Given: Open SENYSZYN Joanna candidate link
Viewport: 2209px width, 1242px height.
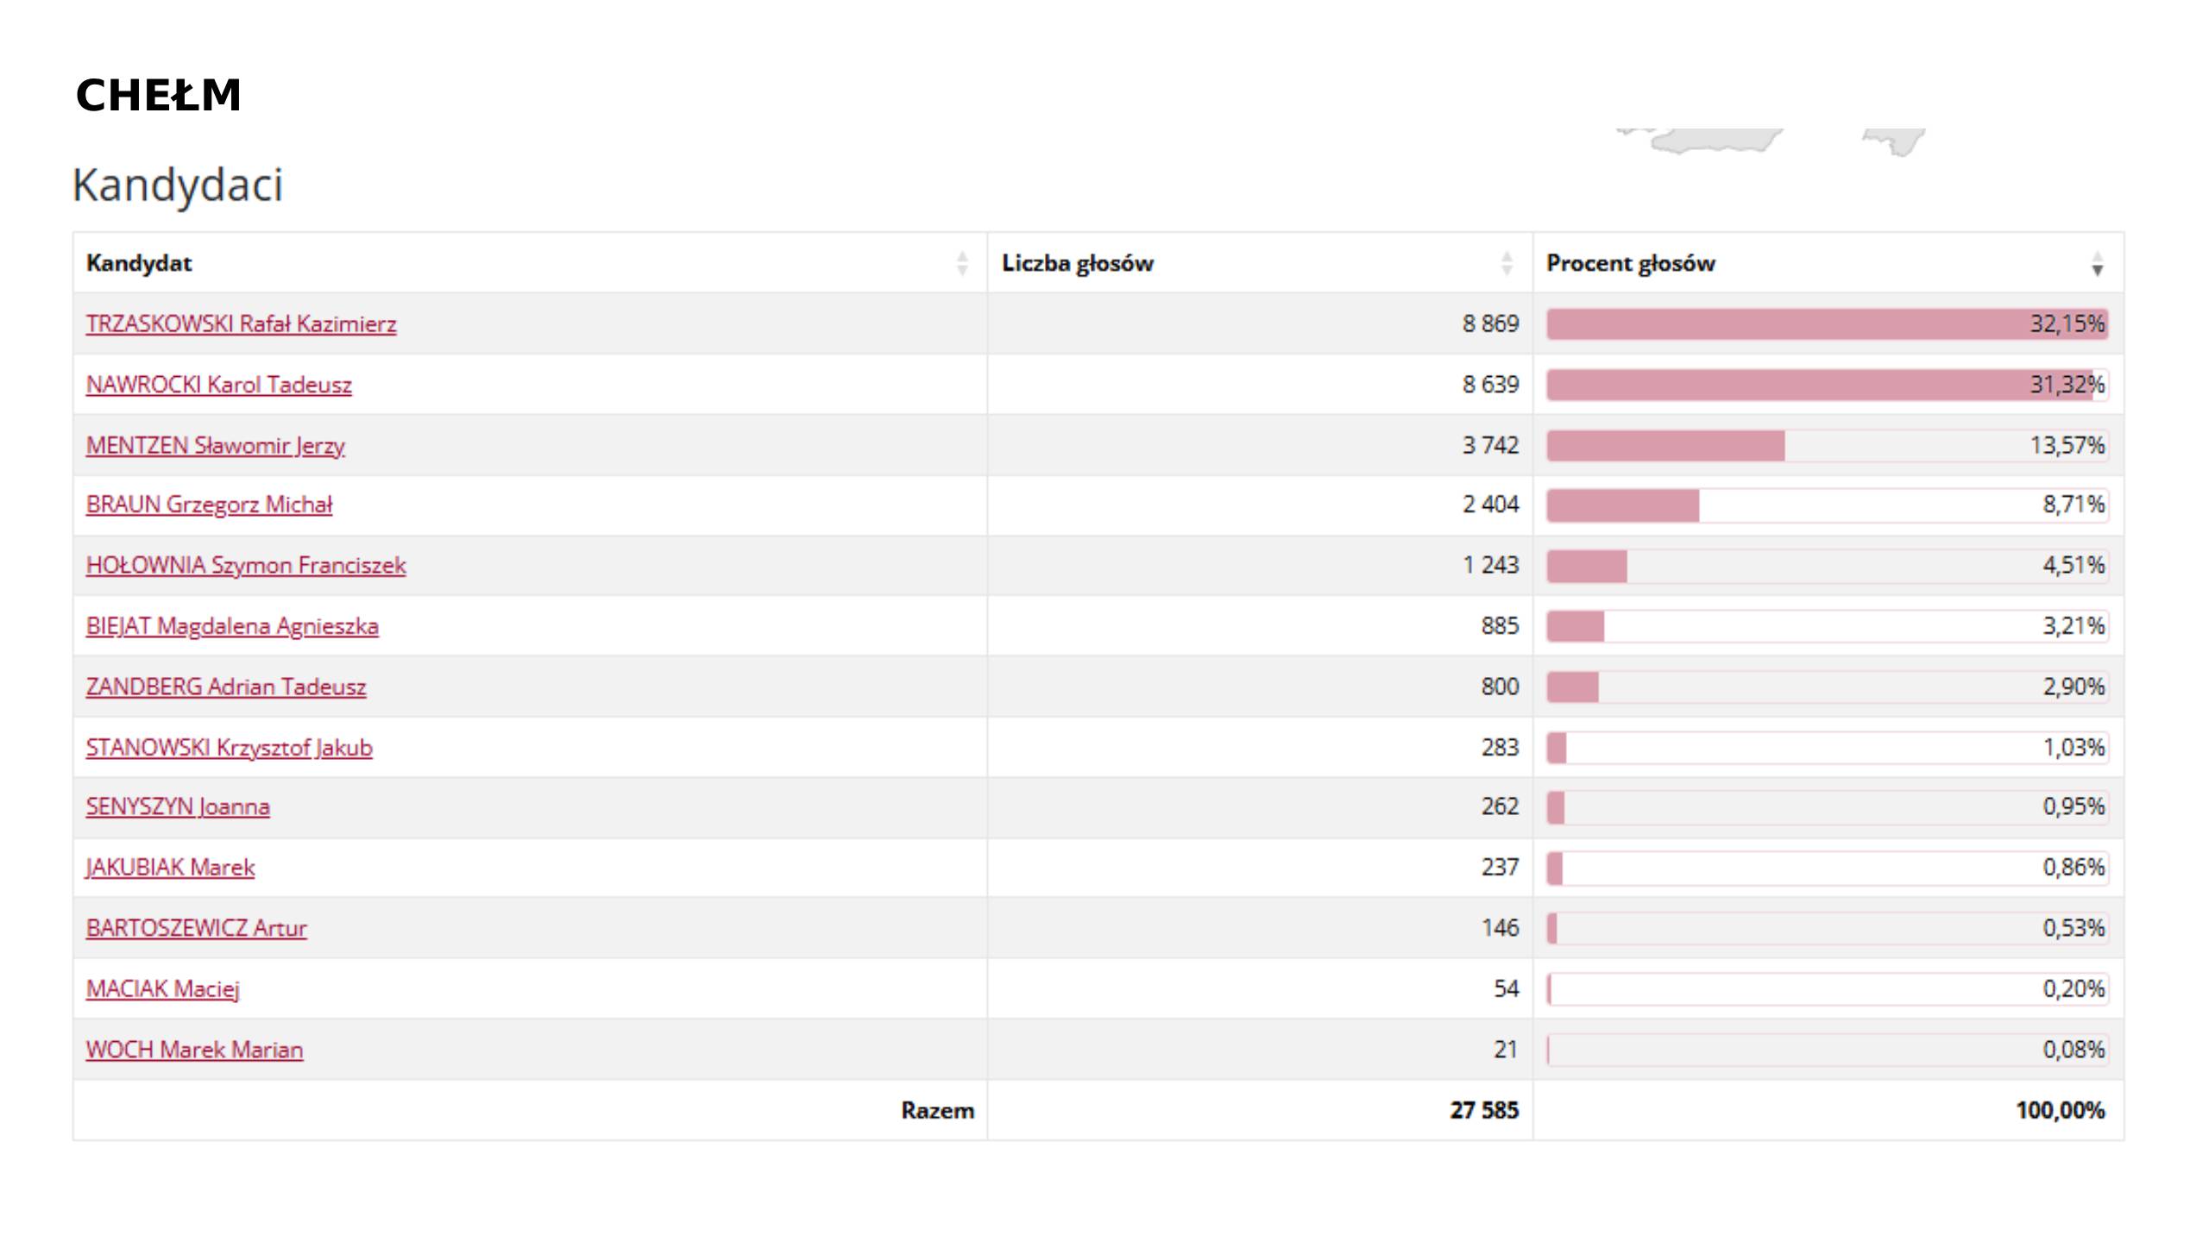Looking at the screenshot, I should coord(178,806).
